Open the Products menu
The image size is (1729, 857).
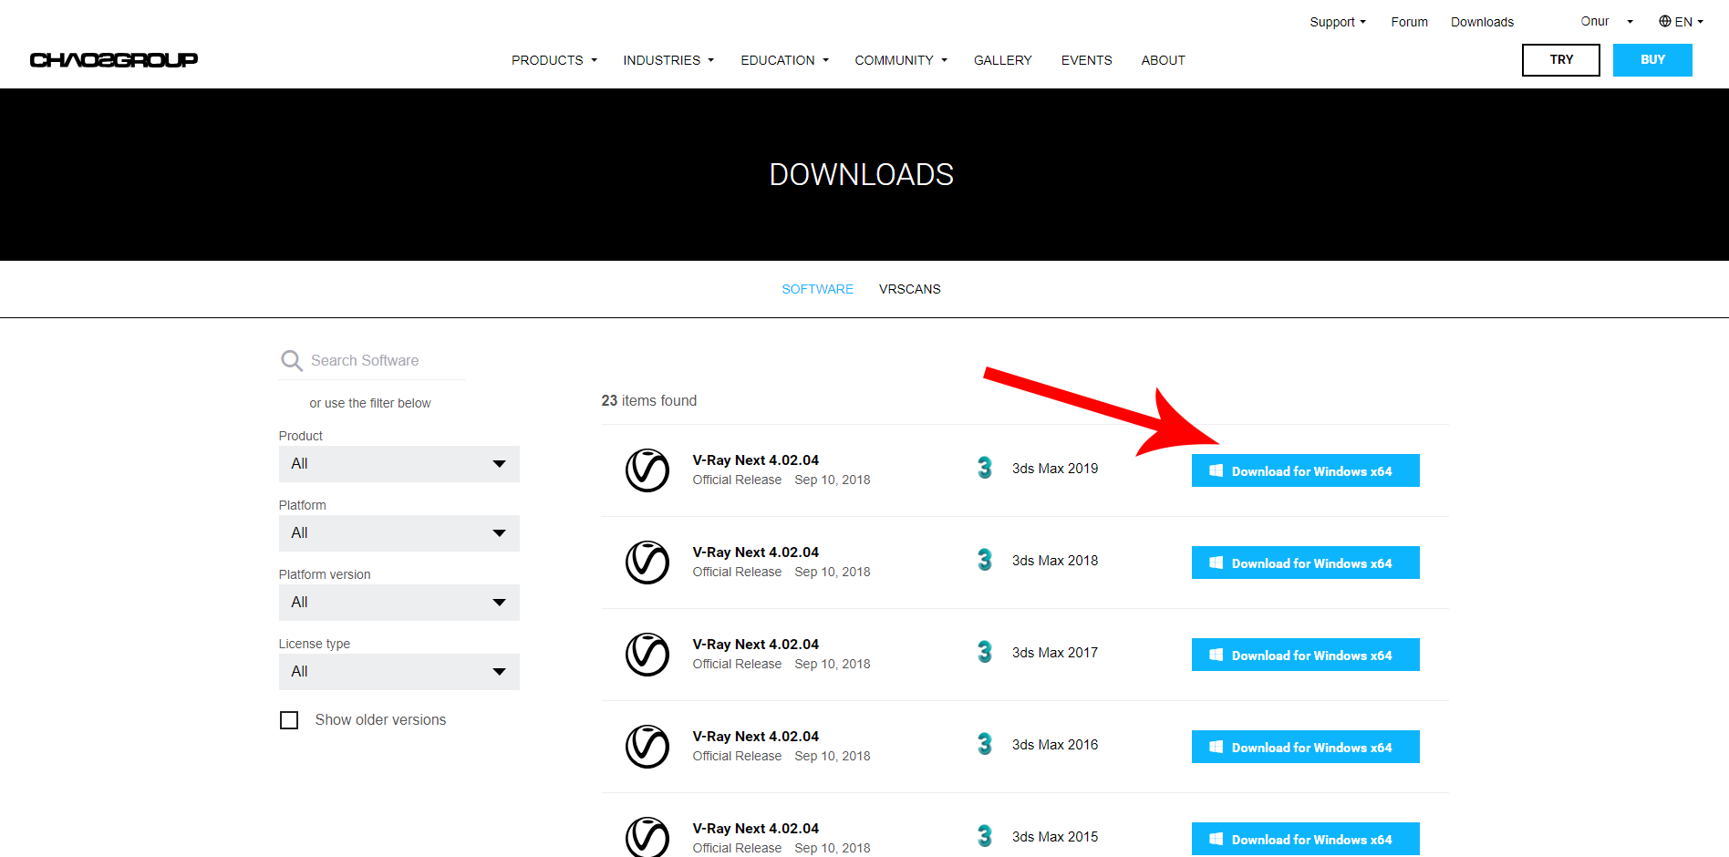(554, 60)
